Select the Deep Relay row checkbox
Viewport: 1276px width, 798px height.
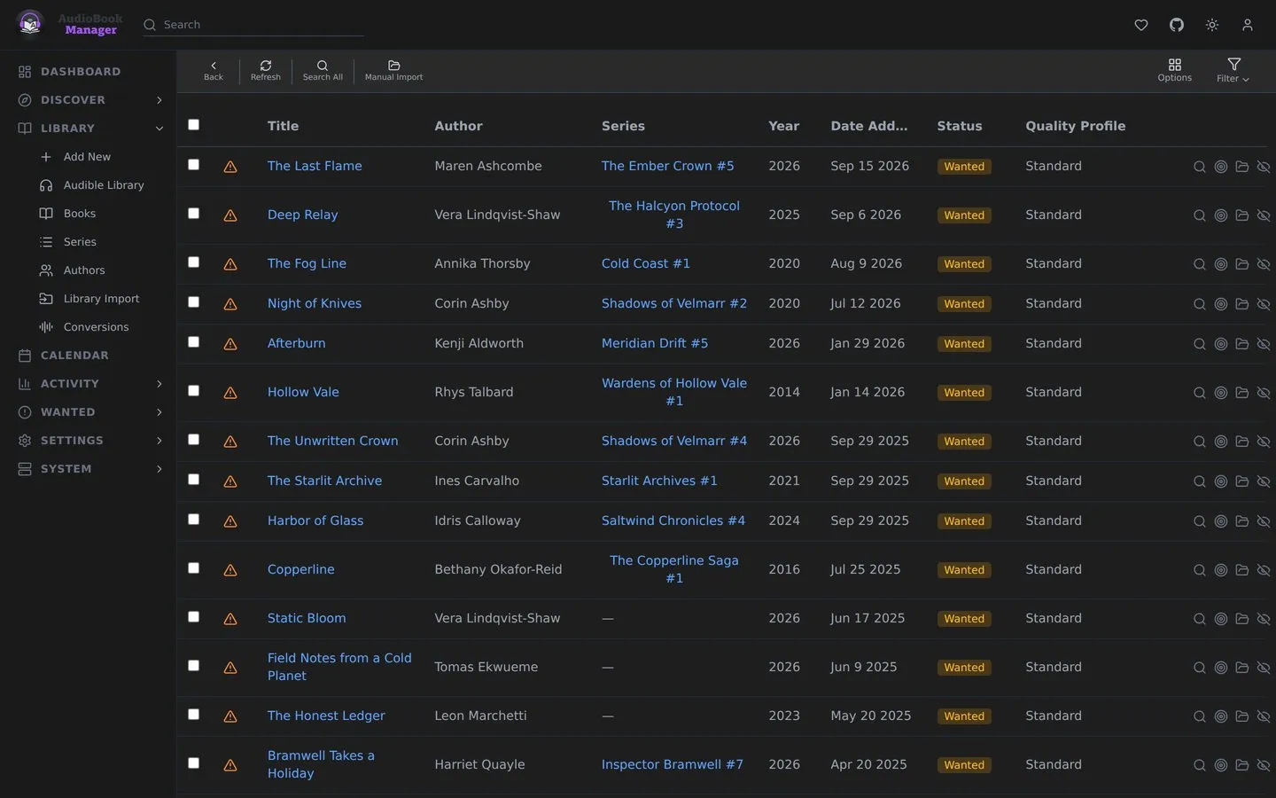coord(194,214)
